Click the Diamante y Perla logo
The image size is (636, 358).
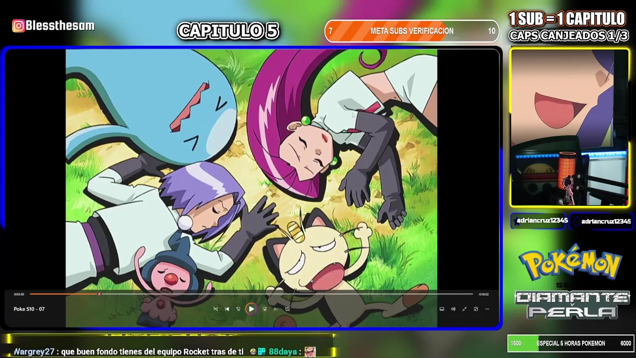(x=572, y=304)
